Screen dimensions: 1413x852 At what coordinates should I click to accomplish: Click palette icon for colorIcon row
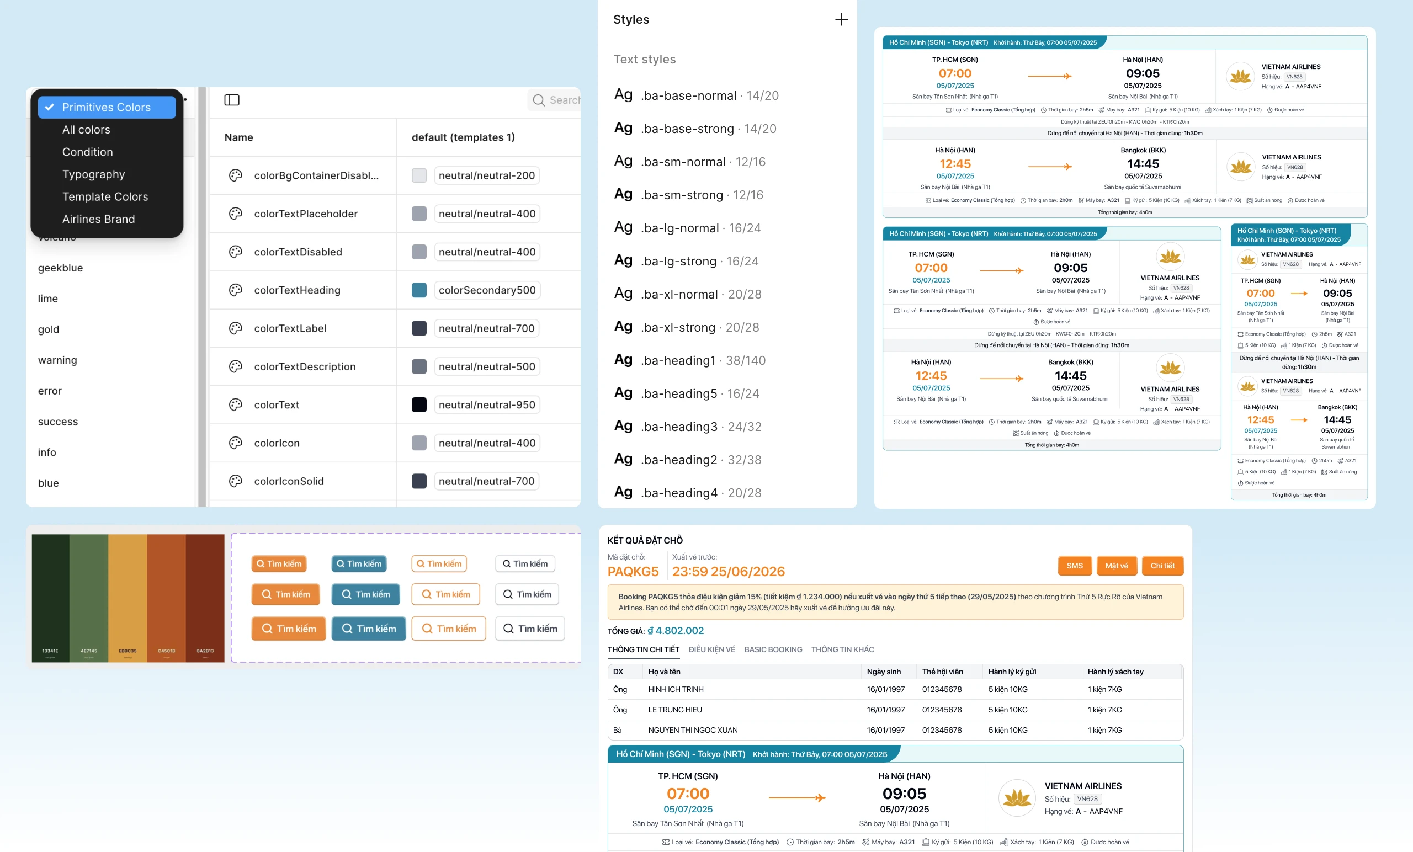(x=235, y=443)
